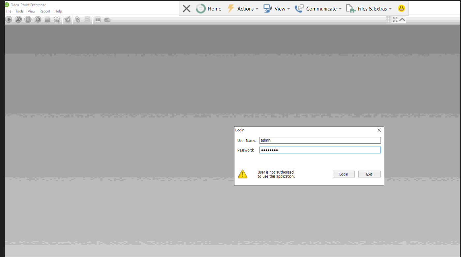Screen dimensions: 461x257
Task: Expand the Files & Extras dropdown
Action: (x=369, y=9)
